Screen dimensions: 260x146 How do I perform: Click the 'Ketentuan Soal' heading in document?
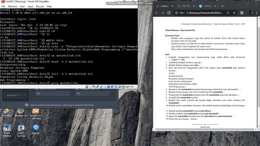tap(172, 35)
